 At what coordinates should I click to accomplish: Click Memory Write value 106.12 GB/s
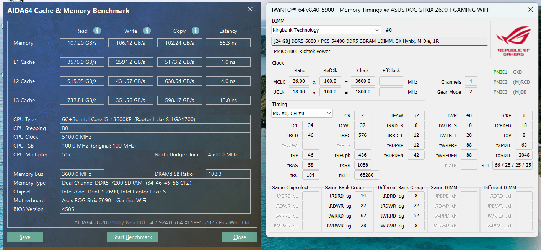[130, 43]
